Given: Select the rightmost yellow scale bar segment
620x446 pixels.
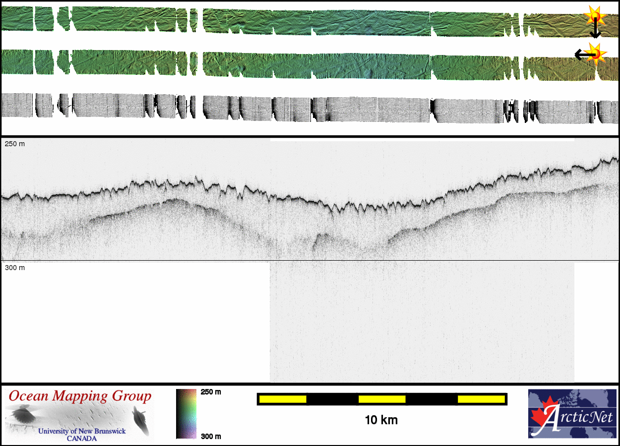Looking at the screenshot, I should (481, 399).
